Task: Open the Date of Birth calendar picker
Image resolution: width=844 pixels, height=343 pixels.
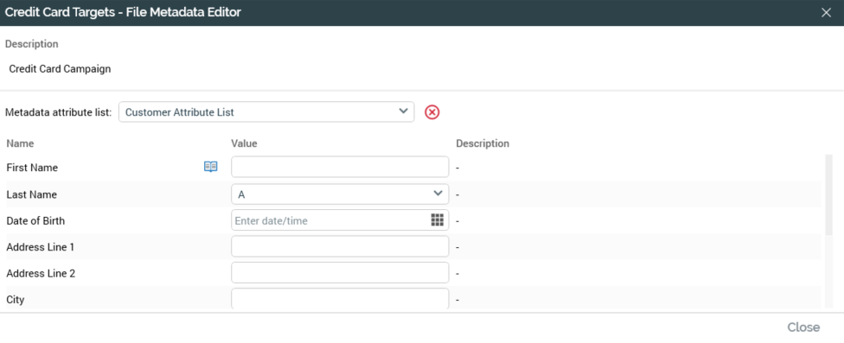Action: click(x=437, y=220)
